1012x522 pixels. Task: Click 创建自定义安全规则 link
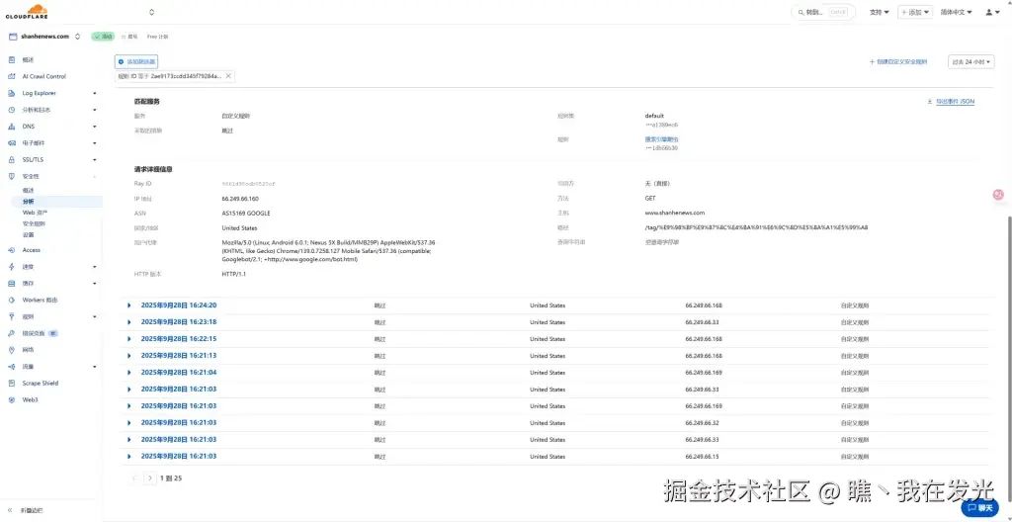point(897,62)
